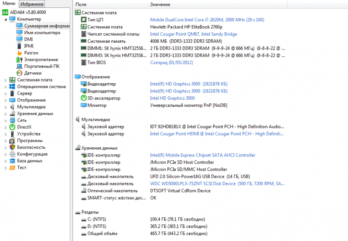Click the База данных database icon
Image resolution: width=348 pixels, height=241 pixels.
(12, 161)
